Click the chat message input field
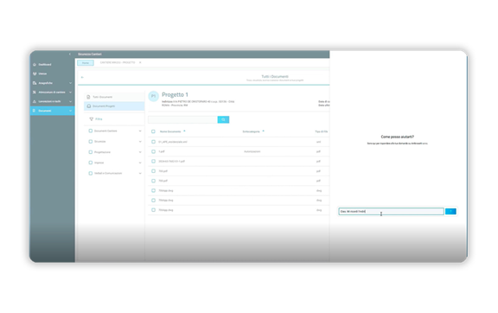Image resolution: width=498 pixels, height=313 pixels. pyautogui.click(x=392, y=211)
